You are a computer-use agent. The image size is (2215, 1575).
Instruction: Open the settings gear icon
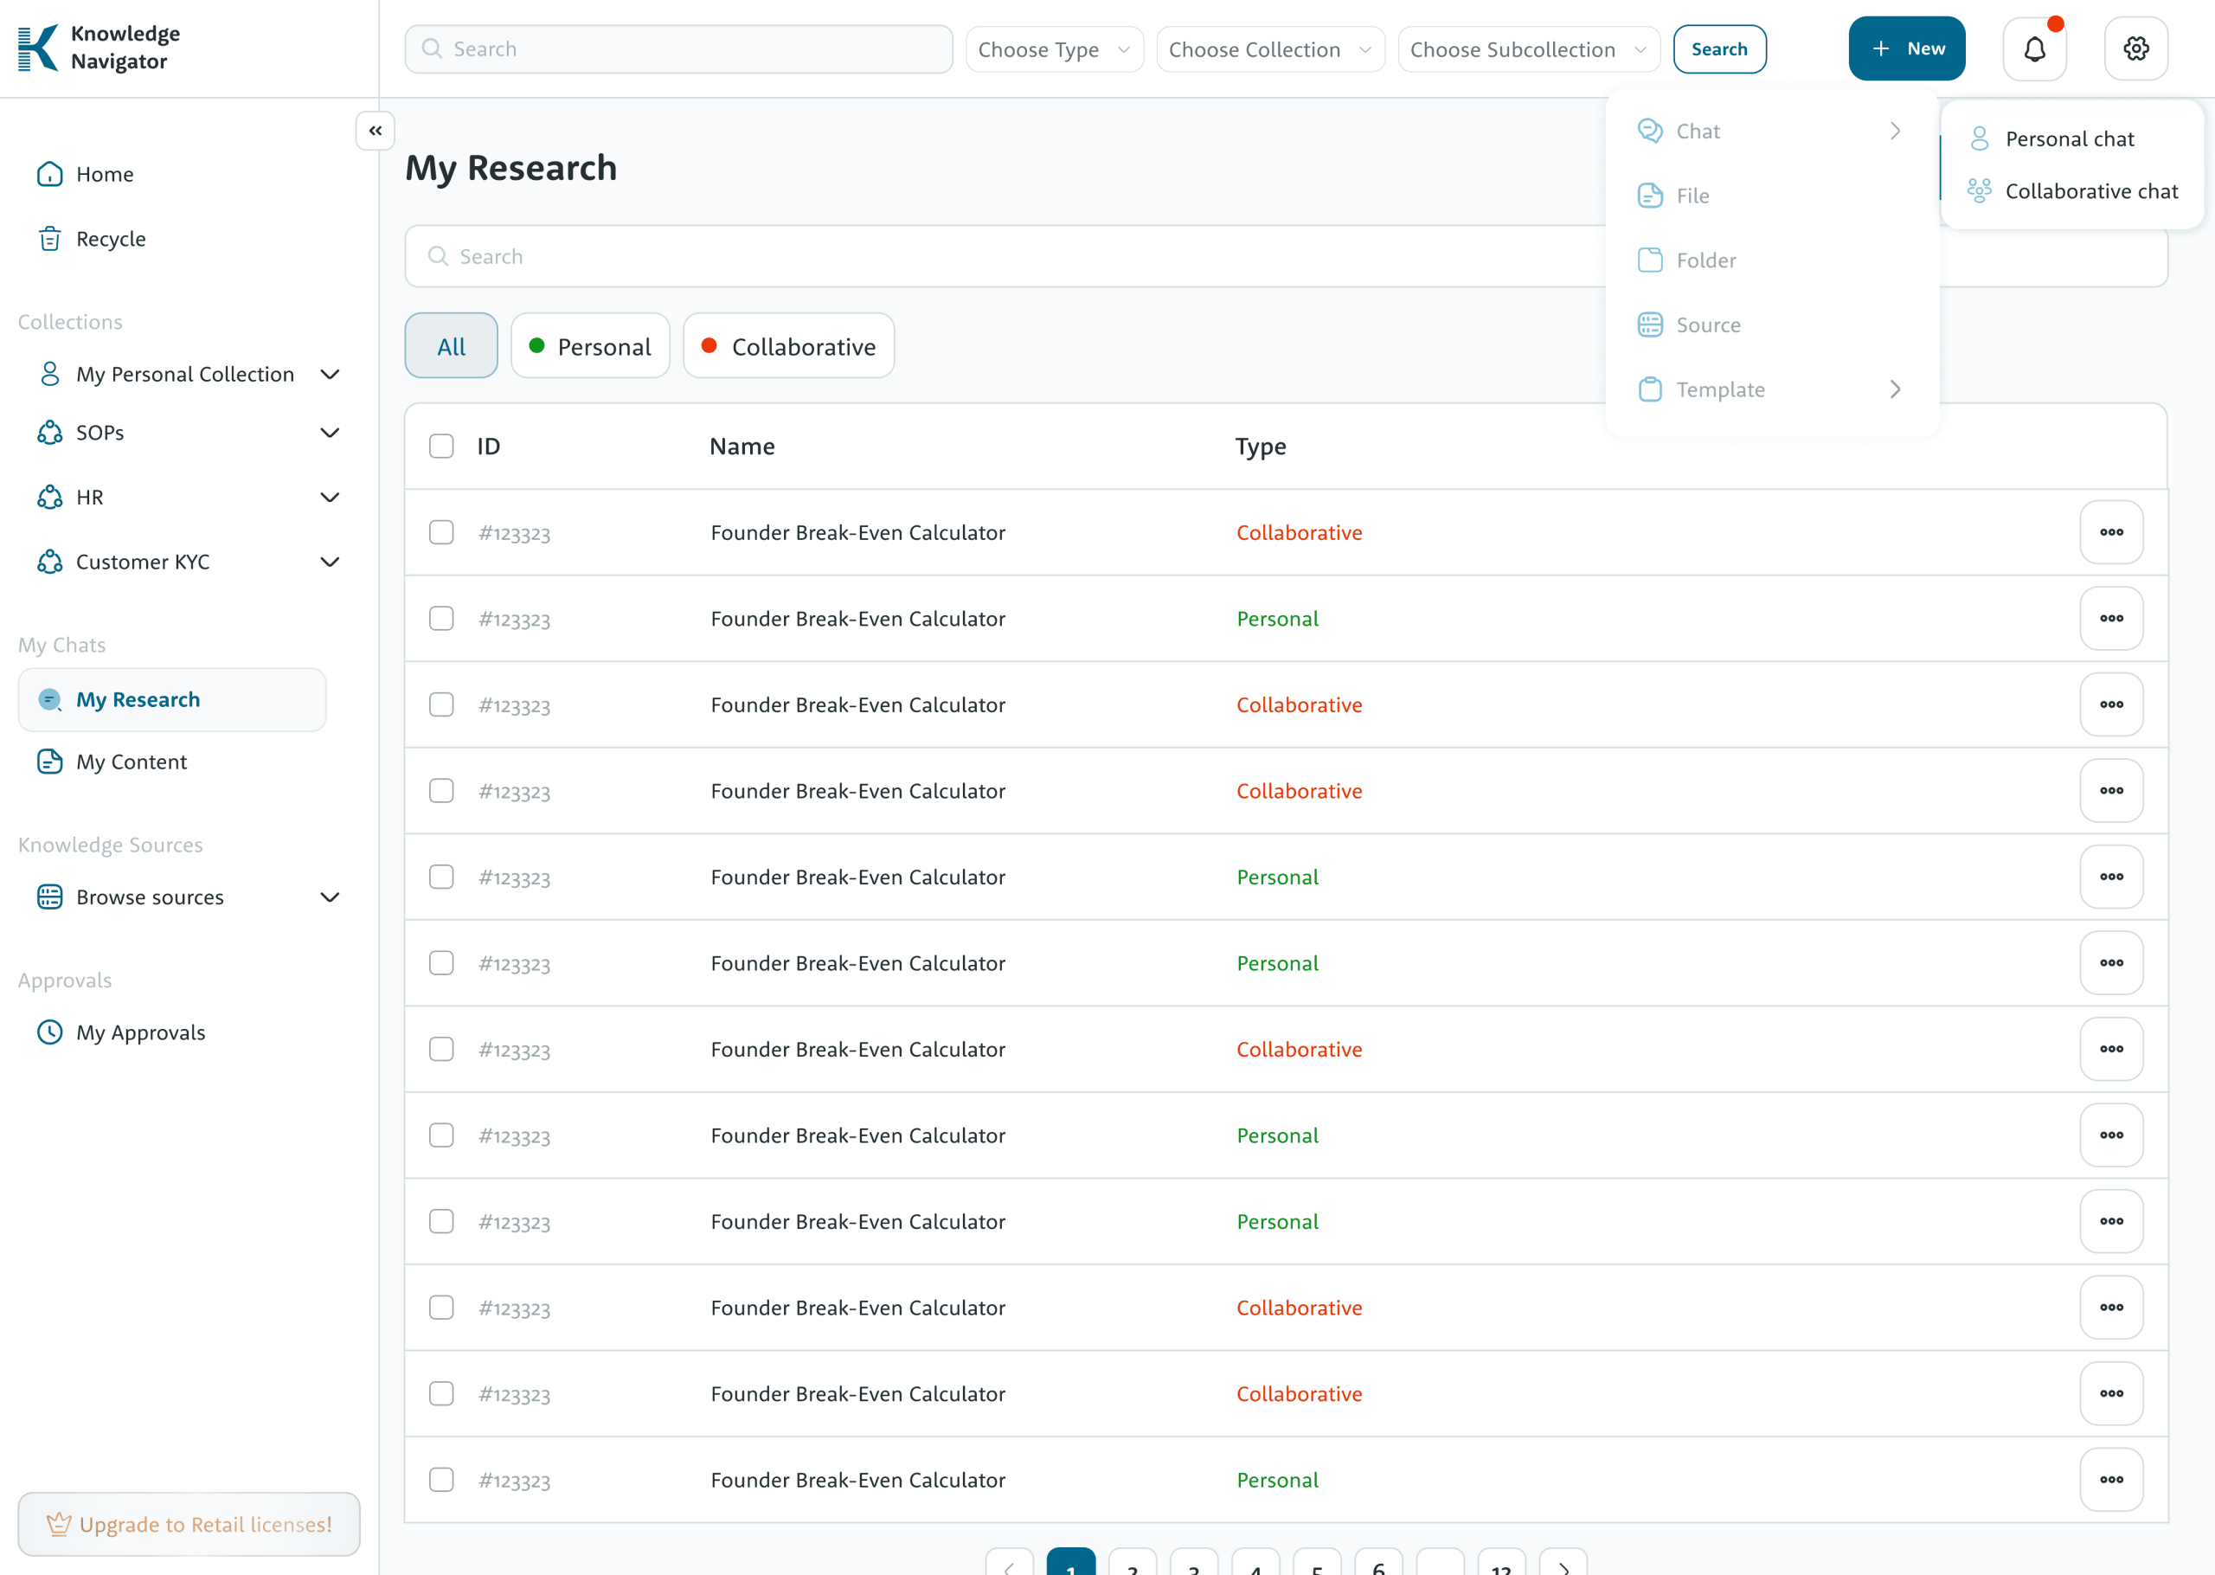[x=2135, y=48]
